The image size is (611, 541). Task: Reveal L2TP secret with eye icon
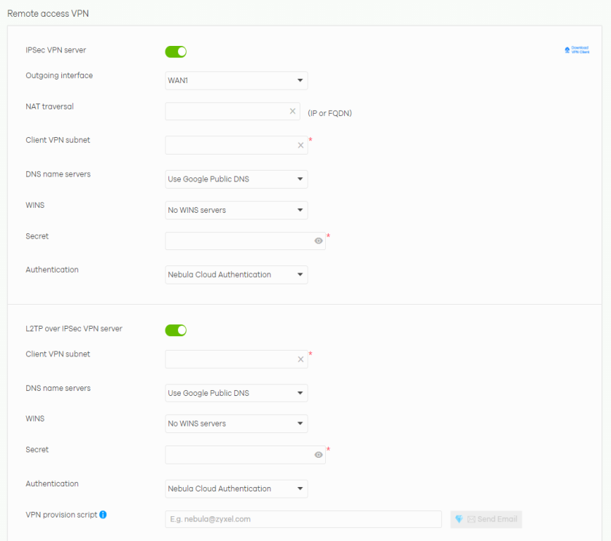(318, 454)
